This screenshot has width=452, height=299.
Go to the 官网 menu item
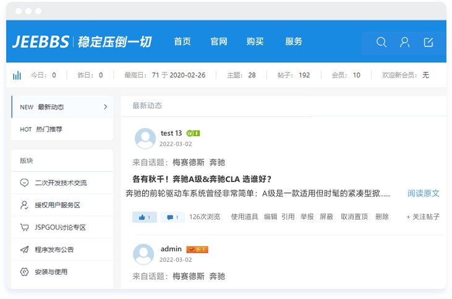219,41
